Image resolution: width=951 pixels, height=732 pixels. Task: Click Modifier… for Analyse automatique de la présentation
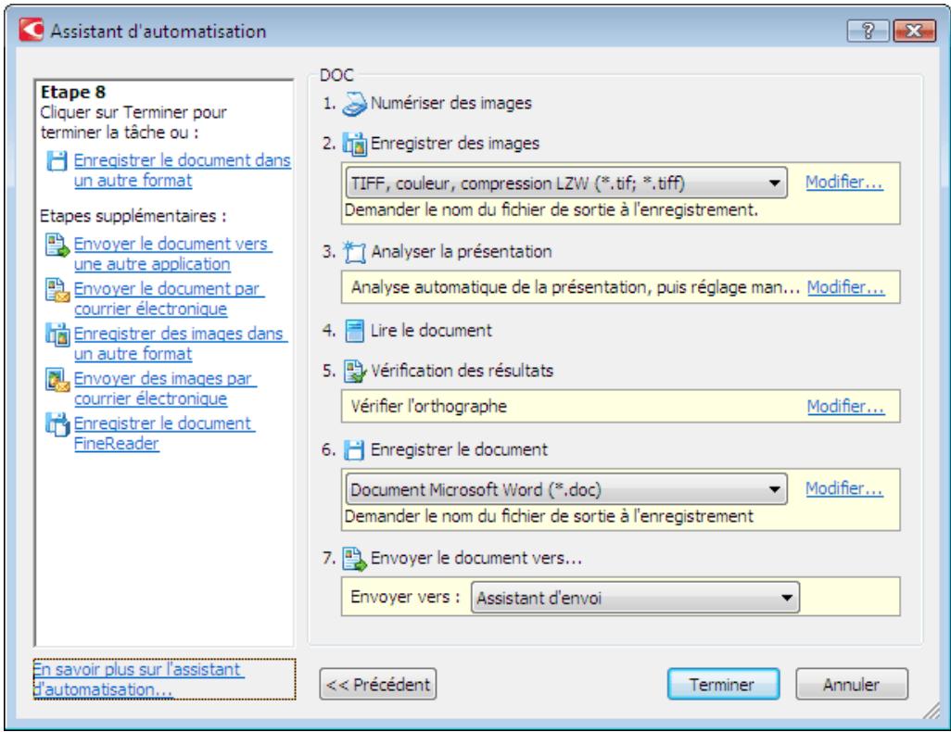(x=845, y=287)
